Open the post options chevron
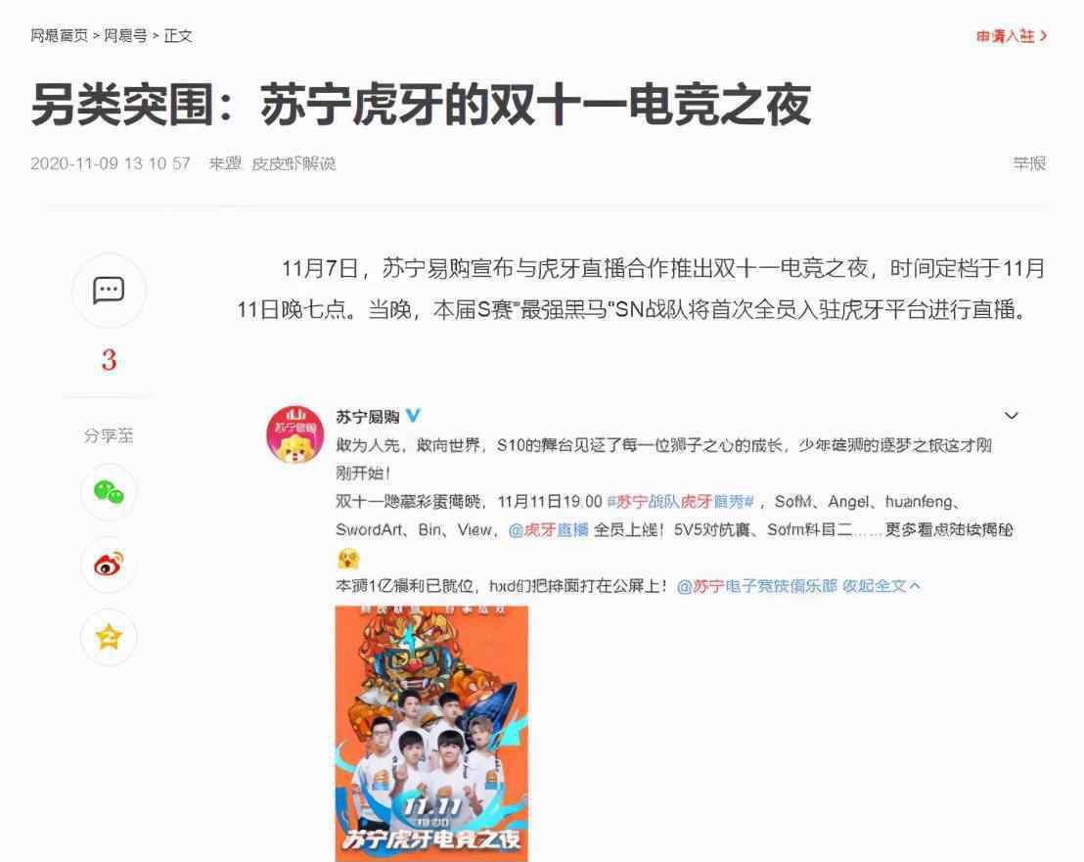 coord(1011,416)
